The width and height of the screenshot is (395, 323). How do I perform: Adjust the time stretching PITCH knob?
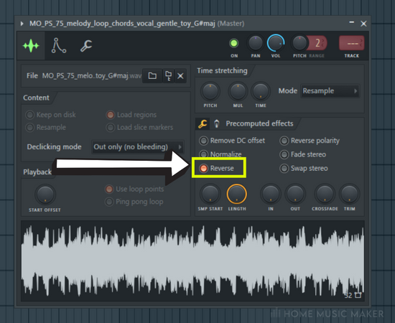pyautogui.click(x=210, y=91)
